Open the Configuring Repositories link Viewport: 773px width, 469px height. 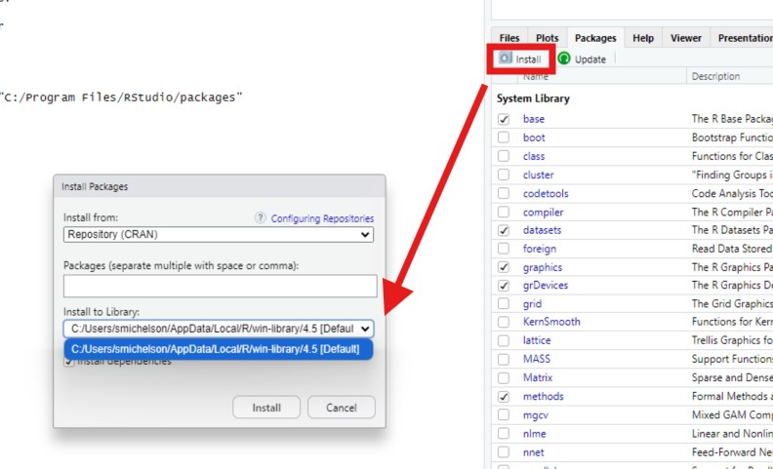click(322, 218)
